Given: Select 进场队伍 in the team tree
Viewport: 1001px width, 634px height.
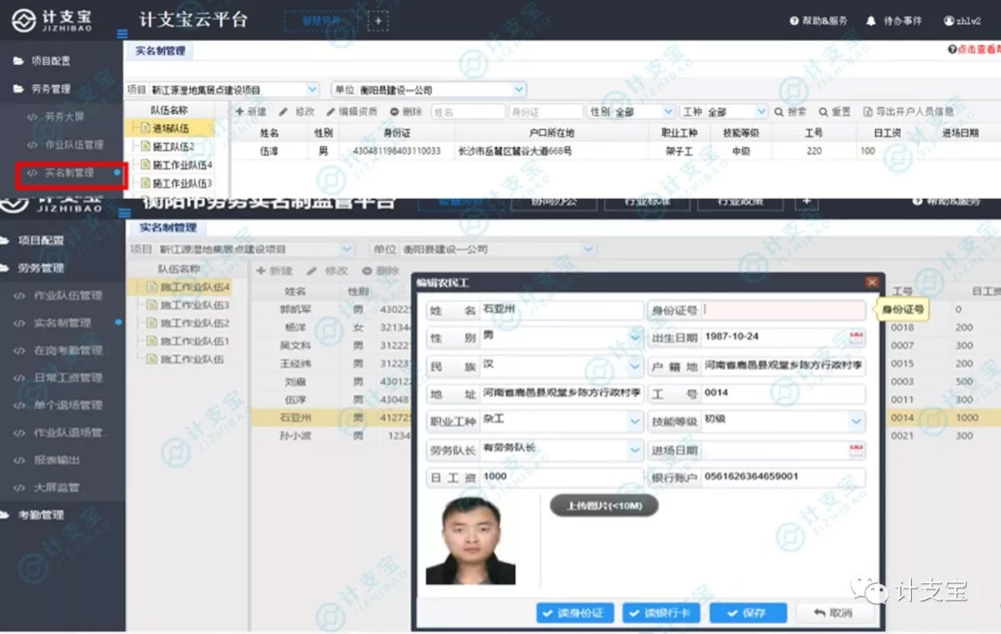Looking at the screenshot, I should [x=171, y=128].
